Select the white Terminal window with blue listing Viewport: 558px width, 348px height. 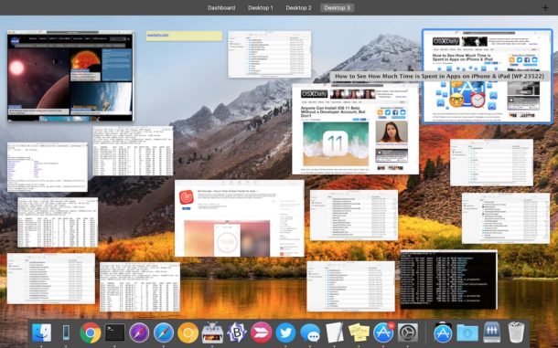coord(48,167)
